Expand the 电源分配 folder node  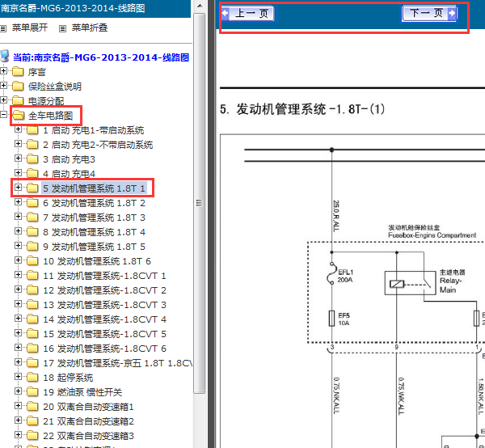click(3, 100)
